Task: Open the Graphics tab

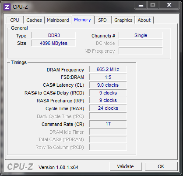Action: 123,20
